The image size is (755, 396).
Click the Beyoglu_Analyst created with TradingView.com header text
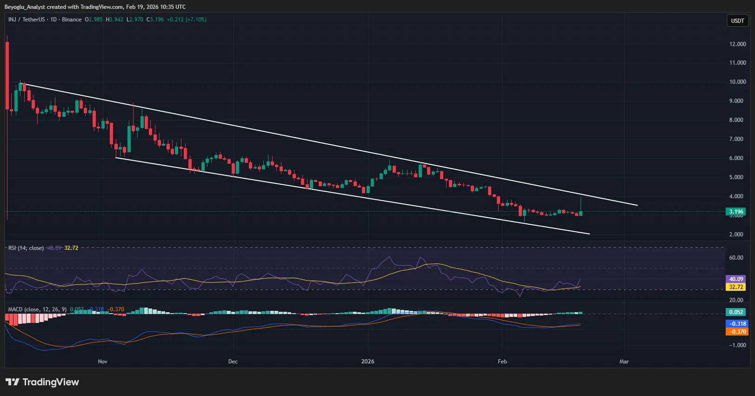(x=95, y=7)
